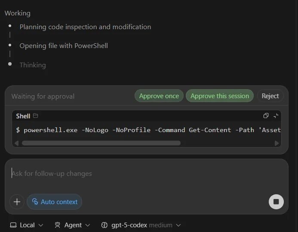Click the Approve once button
The width and height of the screenshot is (298, 232).
pos(159,96)
